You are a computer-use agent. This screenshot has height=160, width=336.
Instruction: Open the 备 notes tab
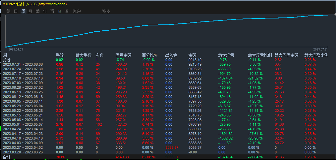click(67, 11)
